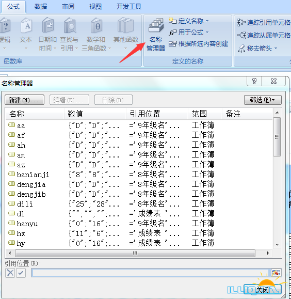The height and width of the screenshot is (299, 291).
Task: Click Use in Formula (用于公式)
Action: (x=189, y=33)
